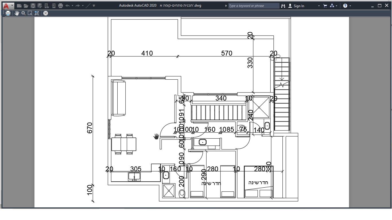Click the 670 vertical dimension text
The height and width of the screenshot is (220, 392).
pos(90,128)
